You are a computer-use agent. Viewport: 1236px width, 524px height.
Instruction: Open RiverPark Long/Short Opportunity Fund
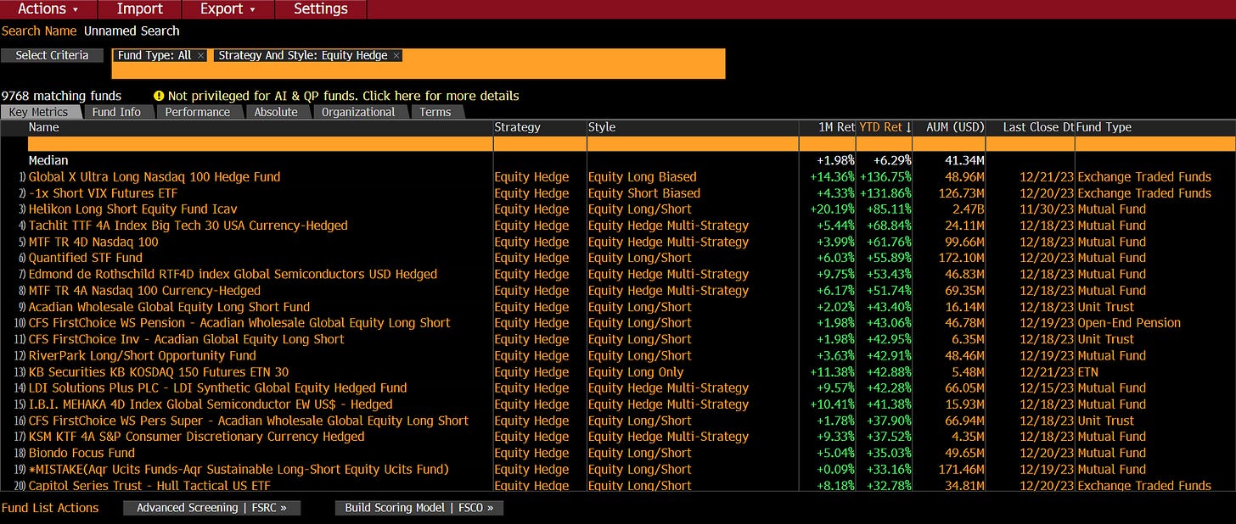[142, 355]
